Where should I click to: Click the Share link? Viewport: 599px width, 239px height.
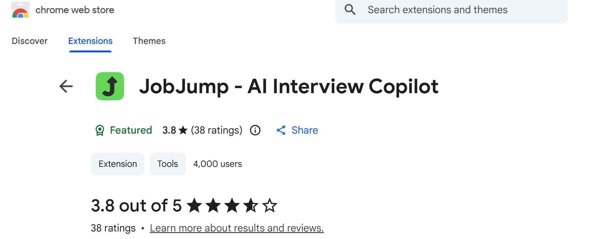(305, 130)
